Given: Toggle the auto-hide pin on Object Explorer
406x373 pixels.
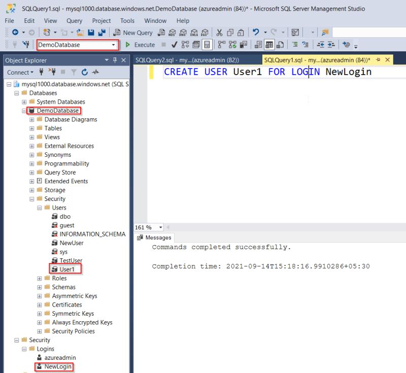Looking at the screenshot, I should (x=115, y=60).
